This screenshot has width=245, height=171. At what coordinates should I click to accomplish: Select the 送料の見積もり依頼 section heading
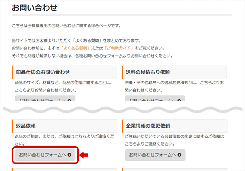click(x=147, y=72)
